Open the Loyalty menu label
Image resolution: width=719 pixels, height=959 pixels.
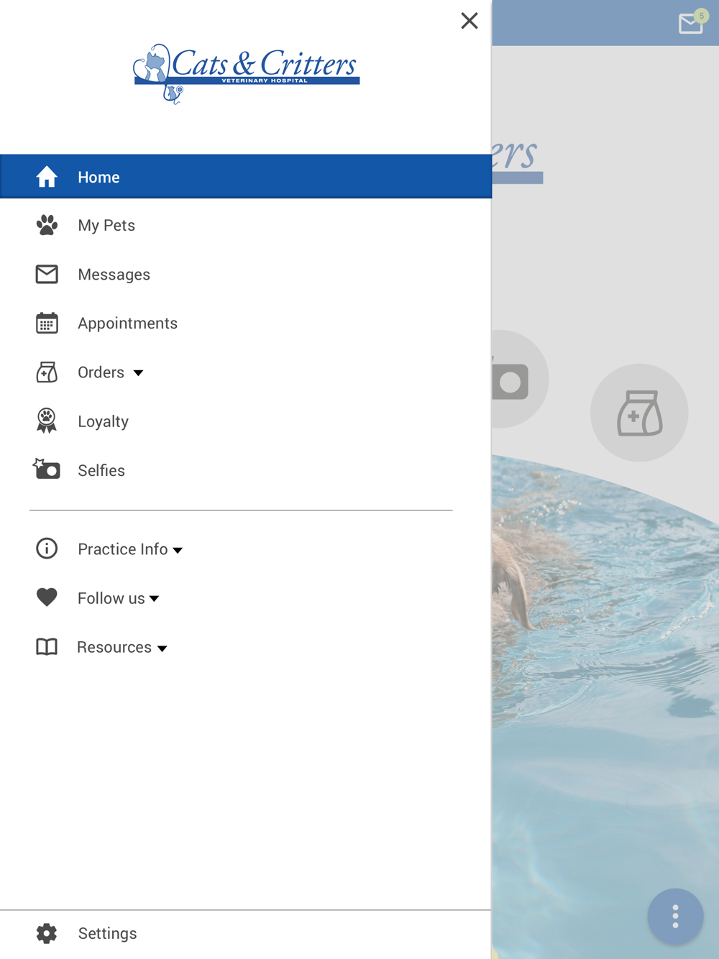point(103,421)
